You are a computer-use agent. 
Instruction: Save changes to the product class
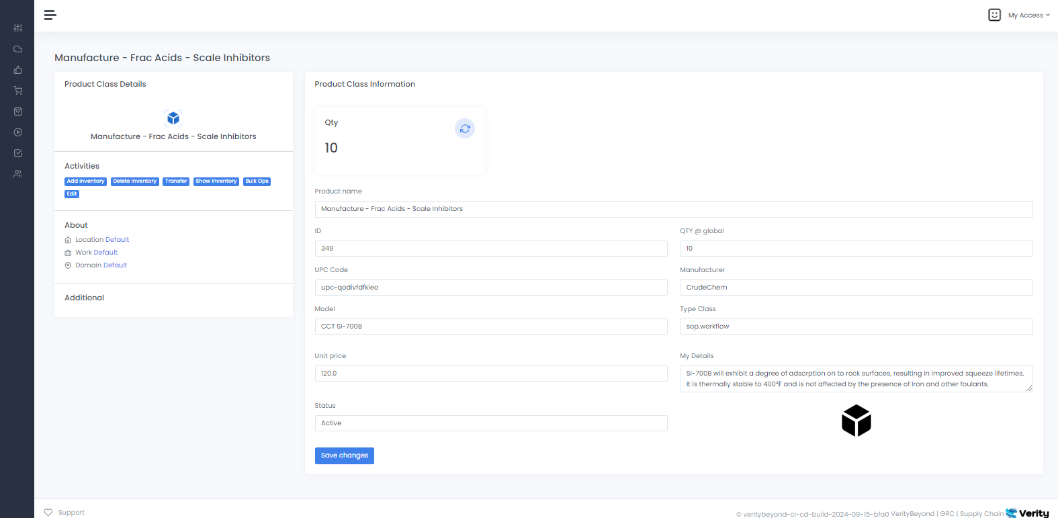point(344,456)
